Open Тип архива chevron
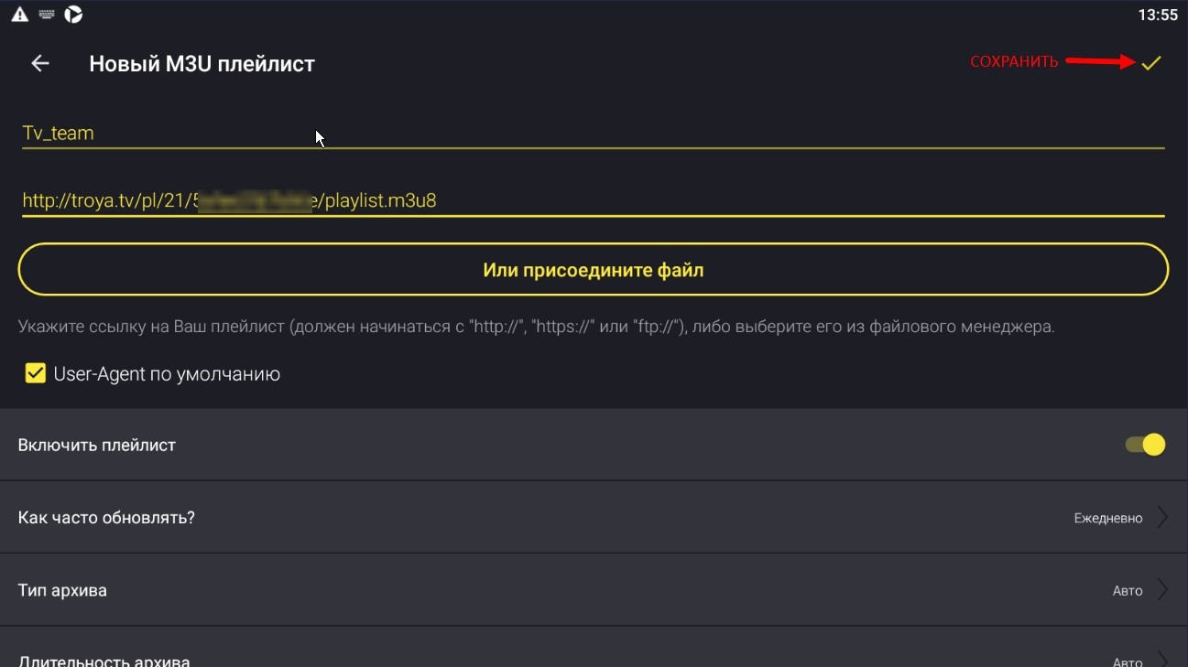 pyautogui.click(x=1162, y=590)
